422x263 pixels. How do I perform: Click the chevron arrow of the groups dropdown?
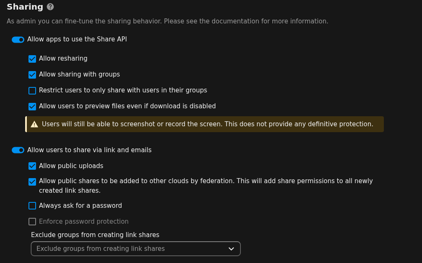tap(231, 249)
